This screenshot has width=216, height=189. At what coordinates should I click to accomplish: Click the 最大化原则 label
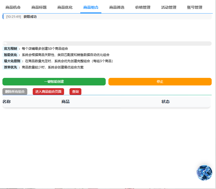[12, 61]
